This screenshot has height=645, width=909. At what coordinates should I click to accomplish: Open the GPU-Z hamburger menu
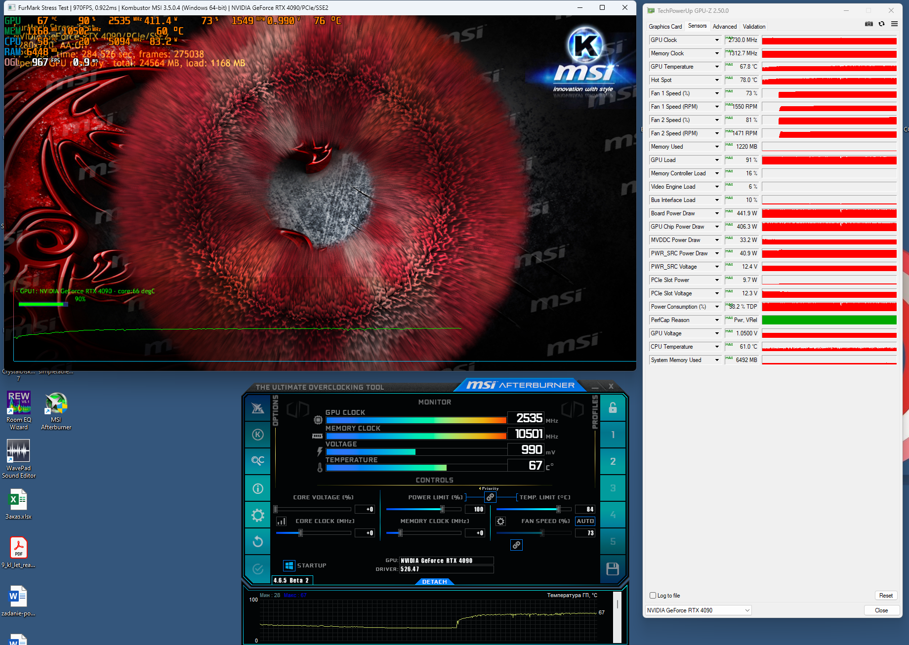(894, 24)
